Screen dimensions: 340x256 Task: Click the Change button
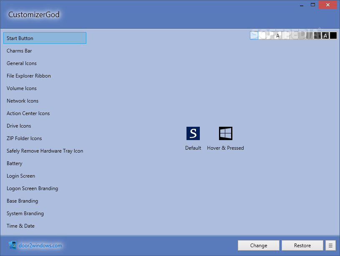pos(259,246)
